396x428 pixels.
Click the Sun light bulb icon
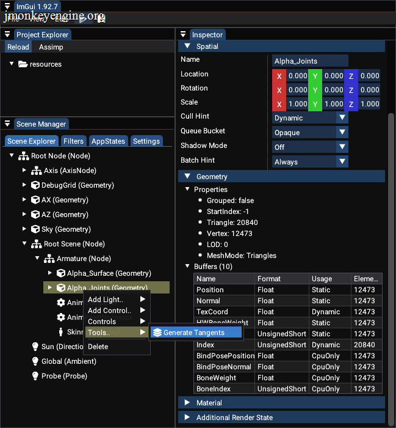[35, 347]
